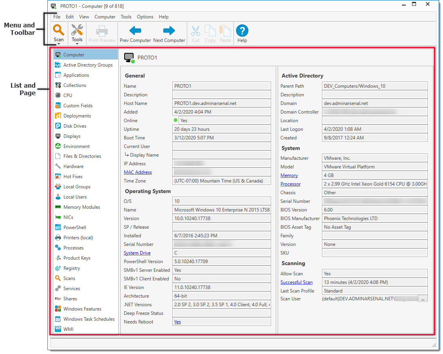Go to Prev Computer arrow
Image resolution: width=443 pixels, height=354 pixels.
pyautogui.click(x=135, y=31)
